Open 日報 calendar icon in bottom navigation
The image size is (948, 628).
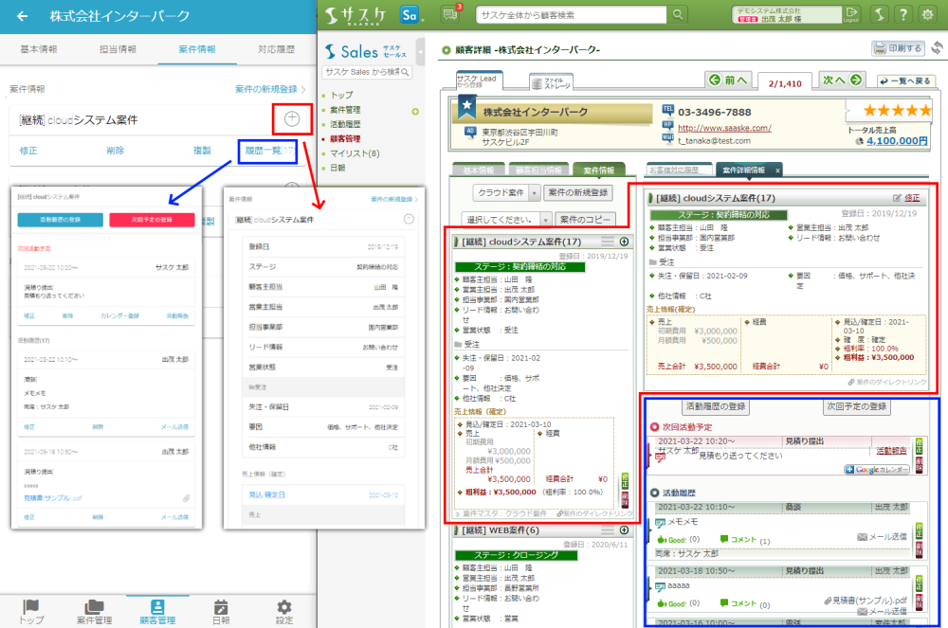(x=221, y=612)
